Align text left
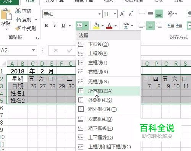The image size is (191, 151). (142, 26)
